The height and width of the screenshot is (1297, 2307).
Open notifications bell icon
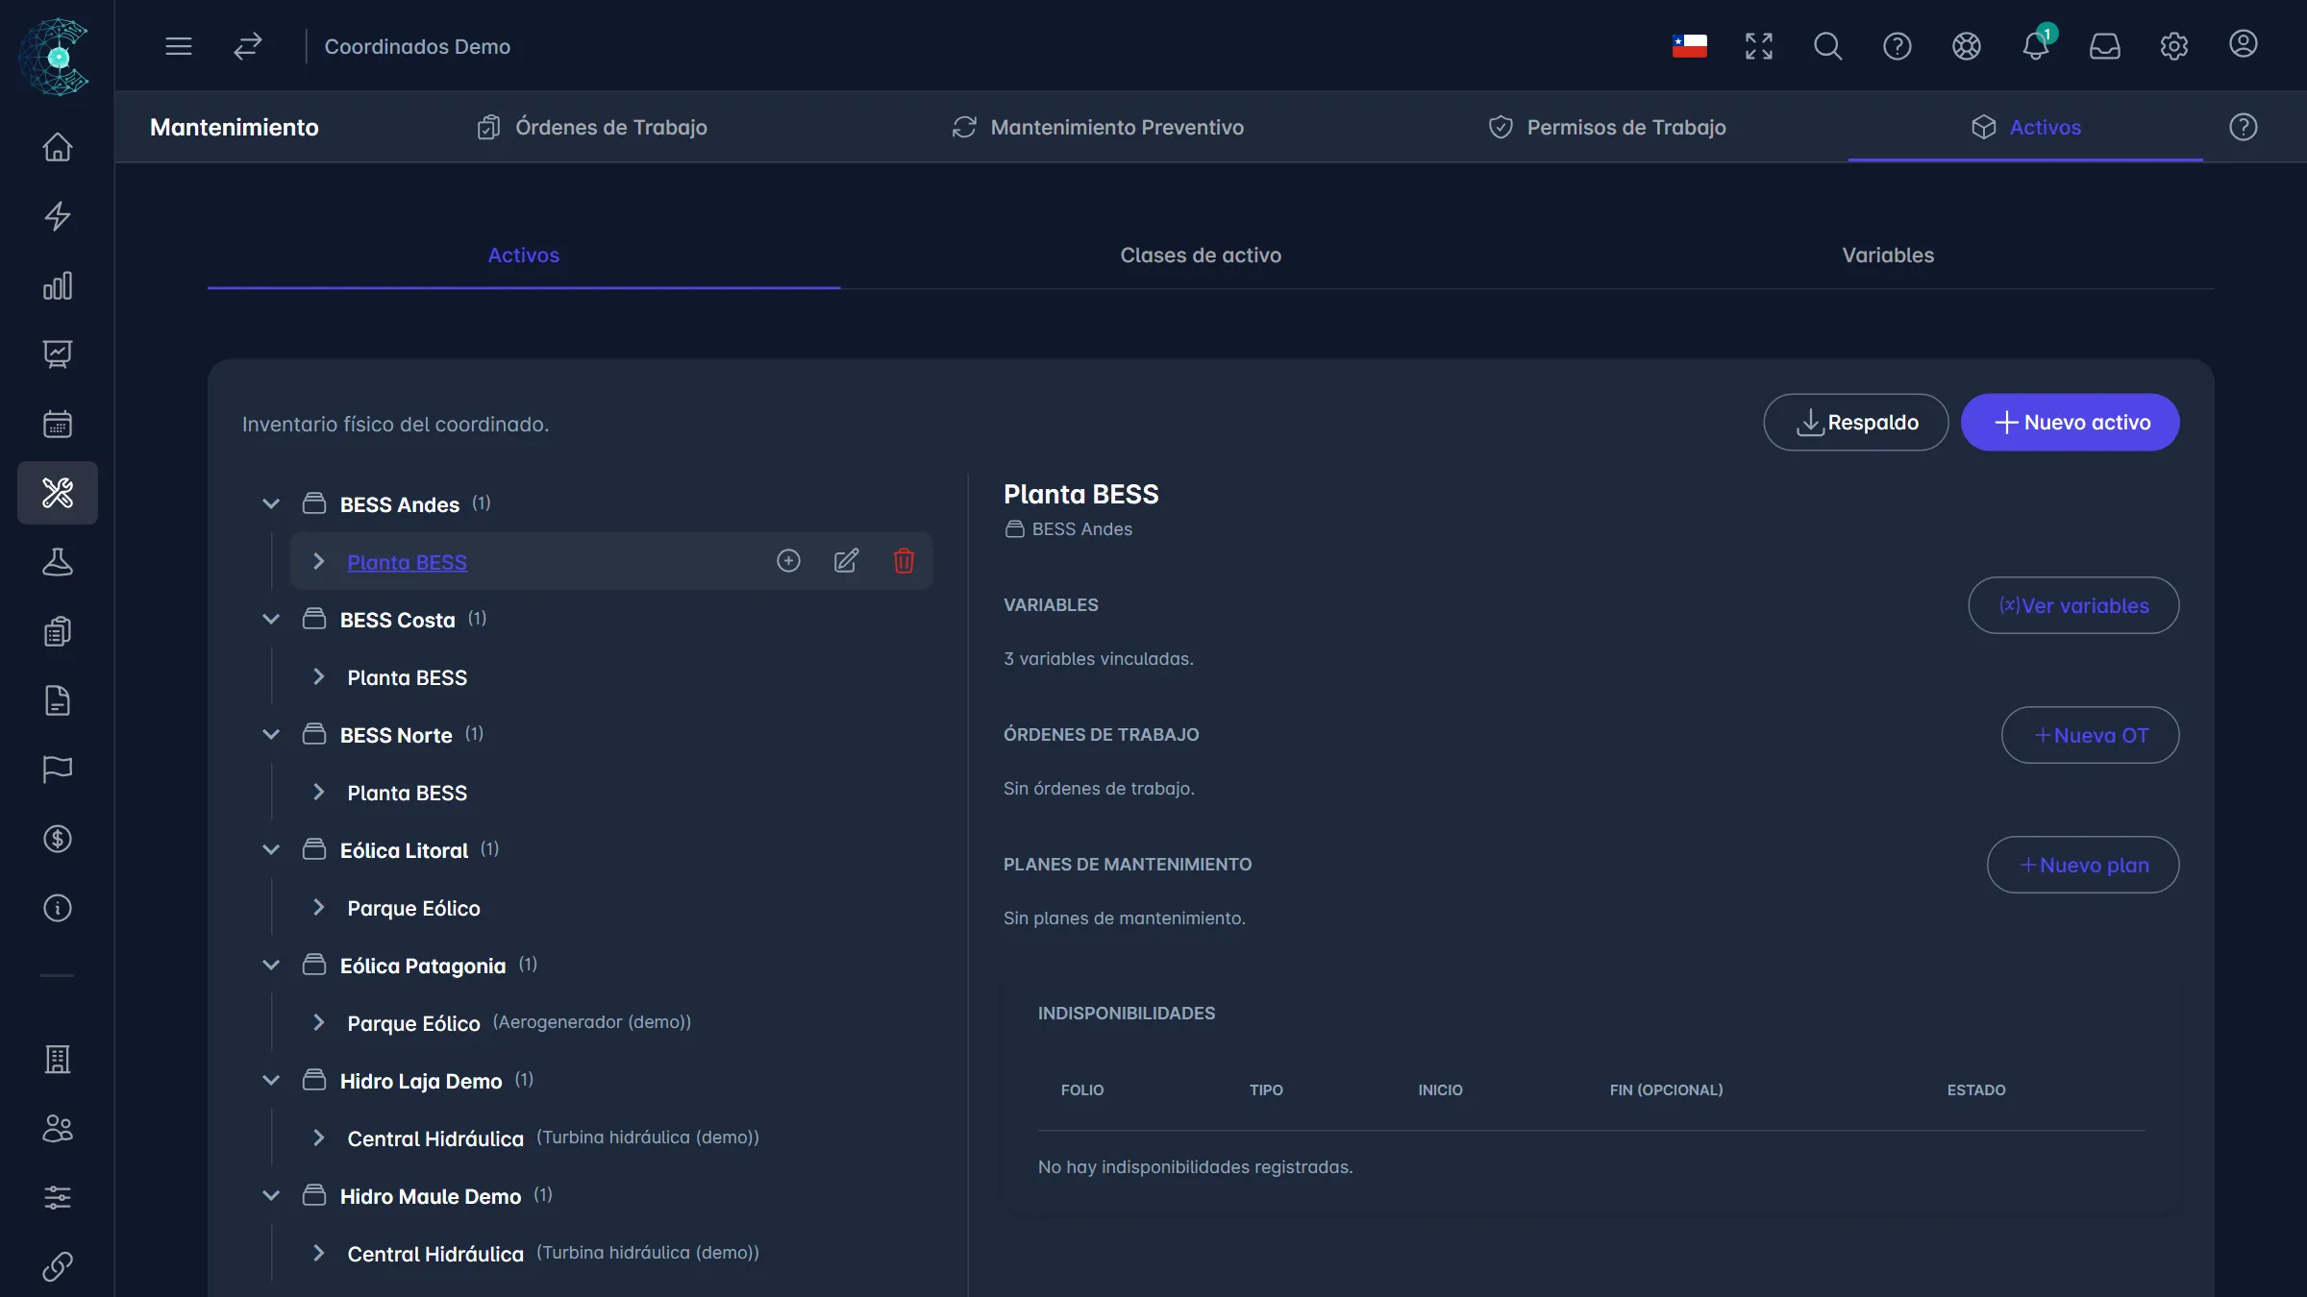(2036, 46)
